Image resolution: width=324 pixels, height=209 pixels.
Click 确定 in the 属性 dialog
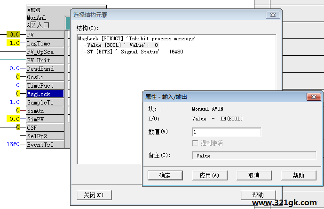165,175
